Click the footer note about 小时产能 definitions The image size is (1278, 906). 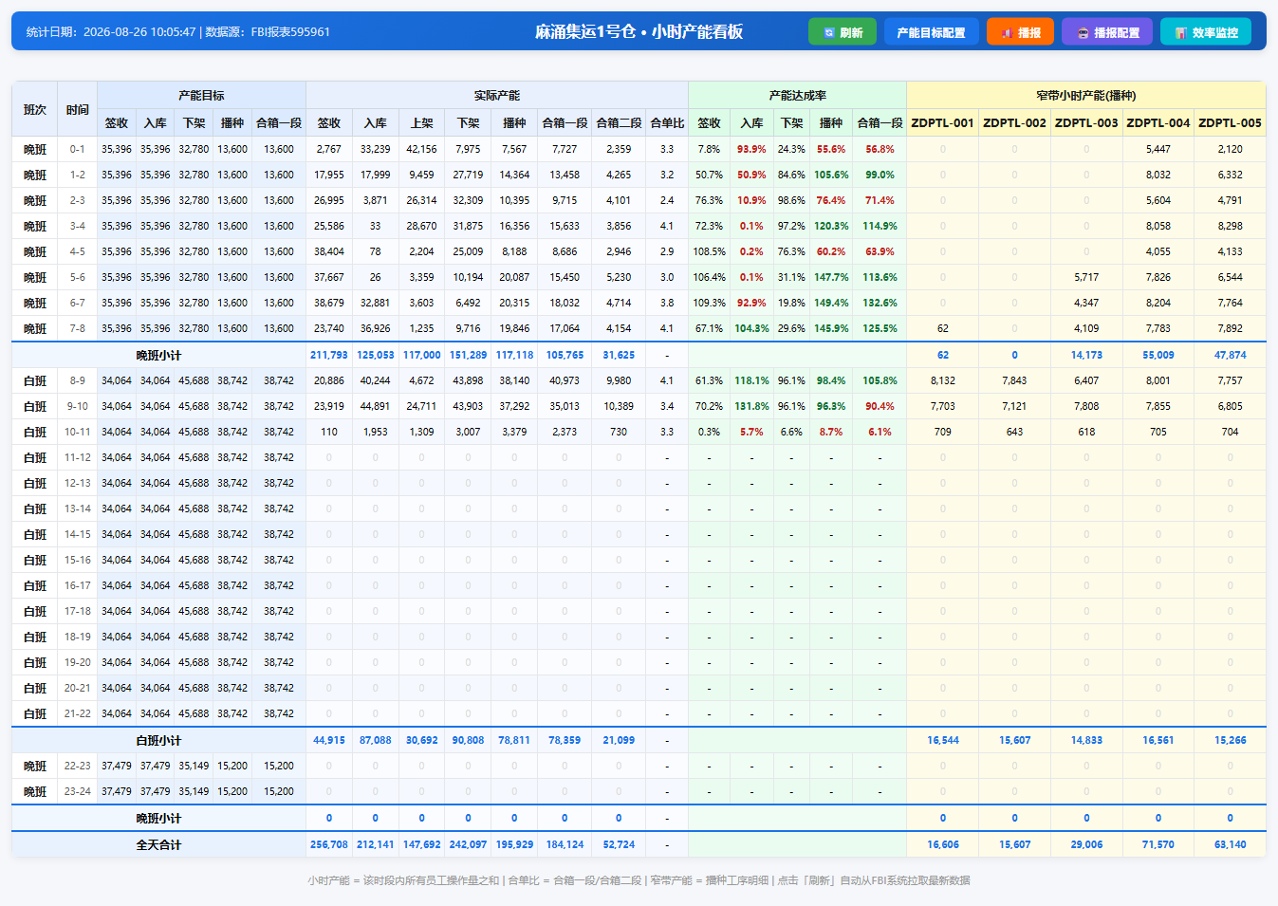639,880
